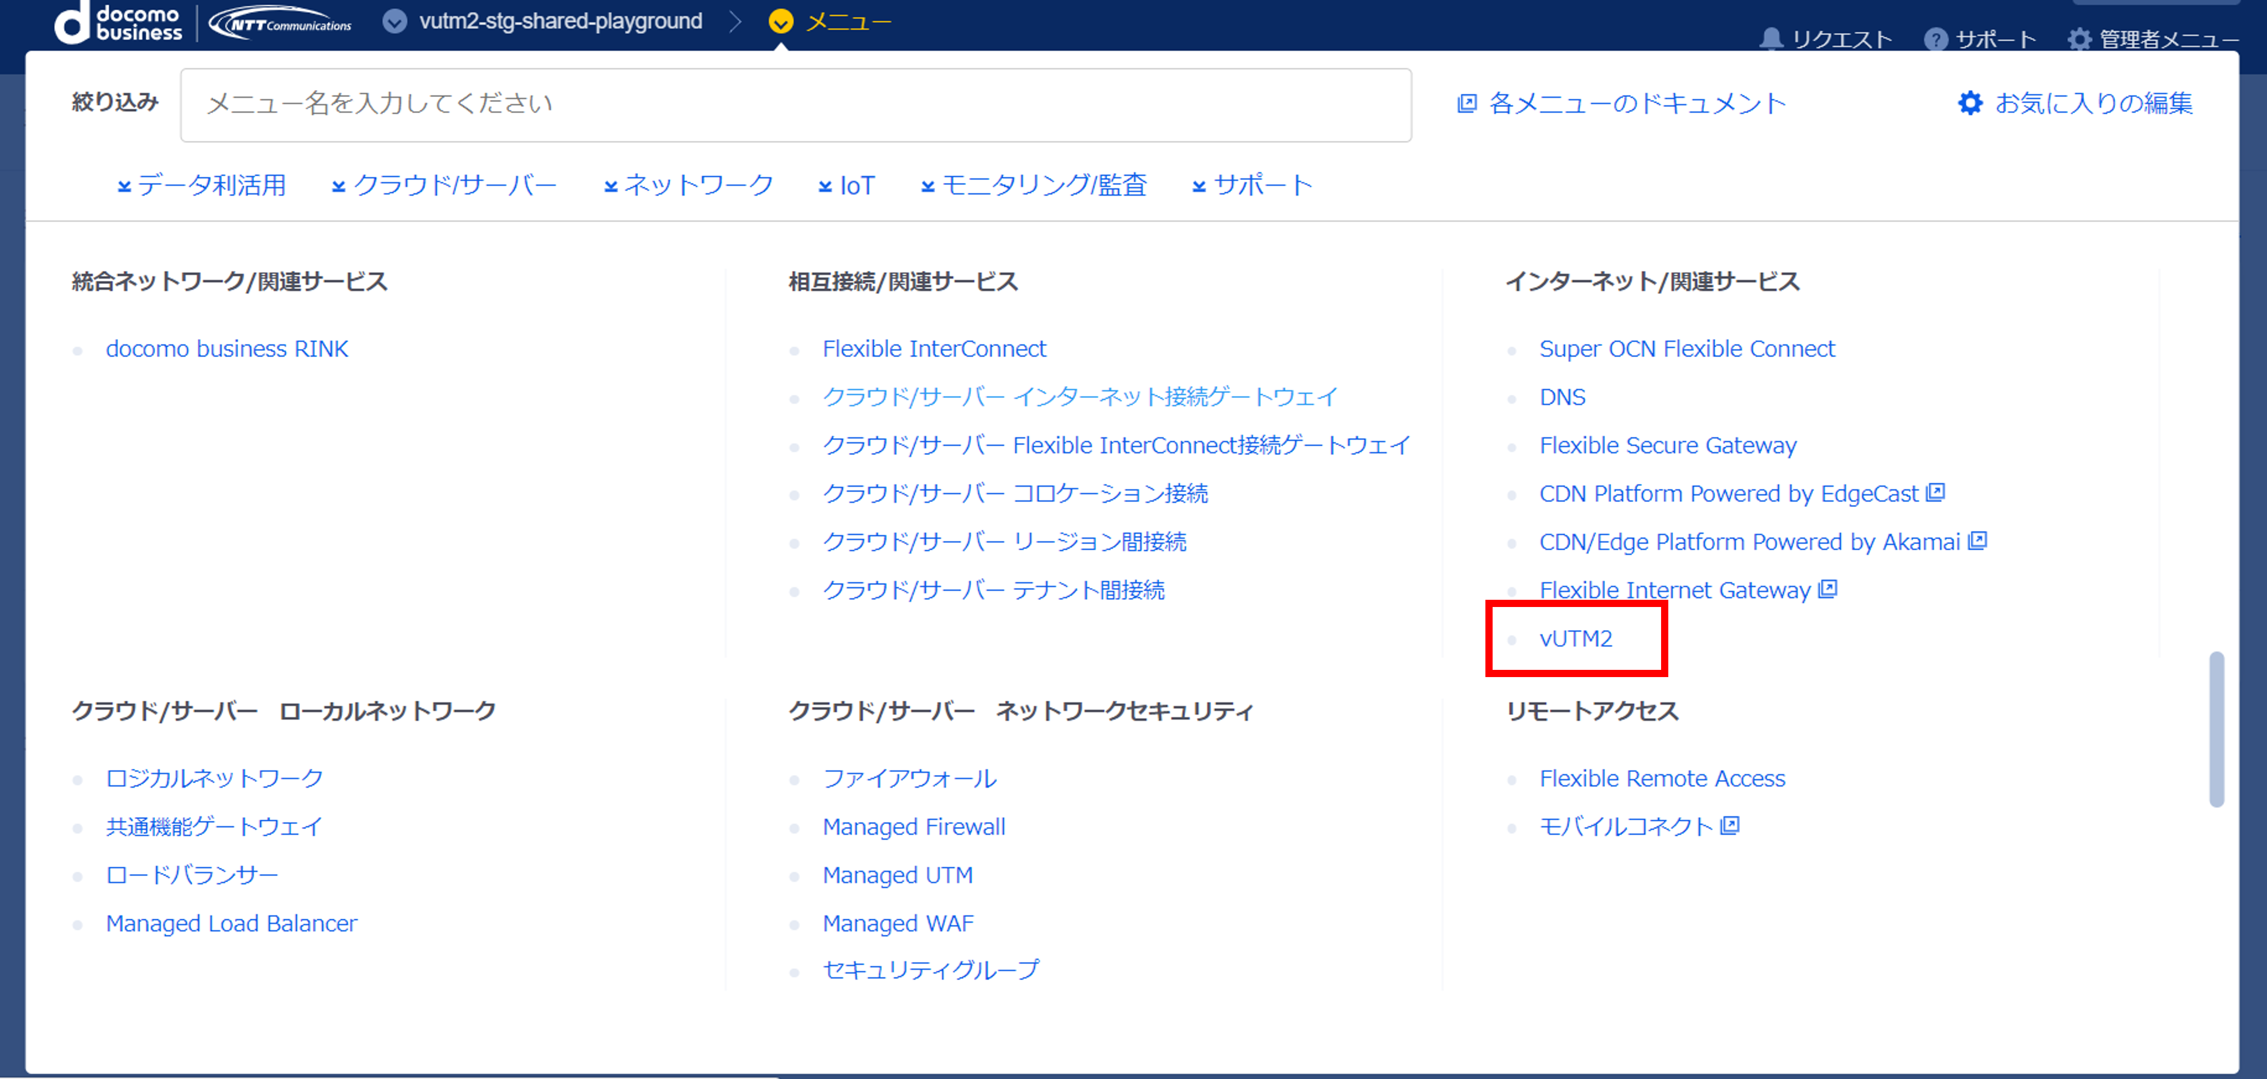Open the DNS menu link
The height and width of the screenshot is (1079, 2267).
click(x=1562, y=397)
